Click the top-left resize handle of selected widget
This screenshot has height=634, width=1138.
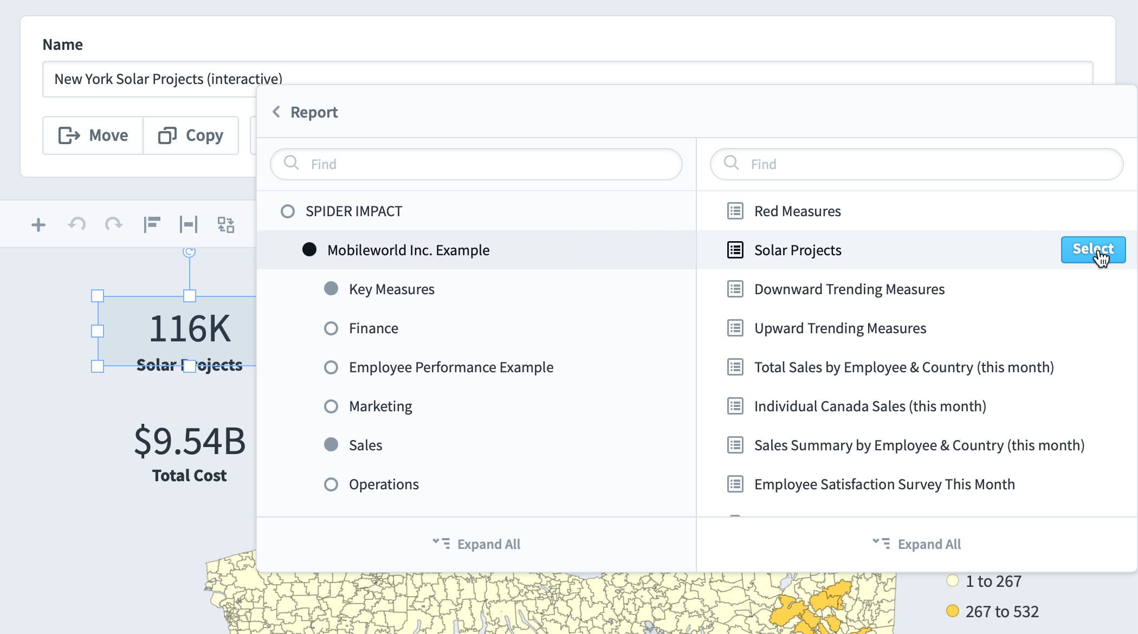pyautogui.click(x=98, y=296)
